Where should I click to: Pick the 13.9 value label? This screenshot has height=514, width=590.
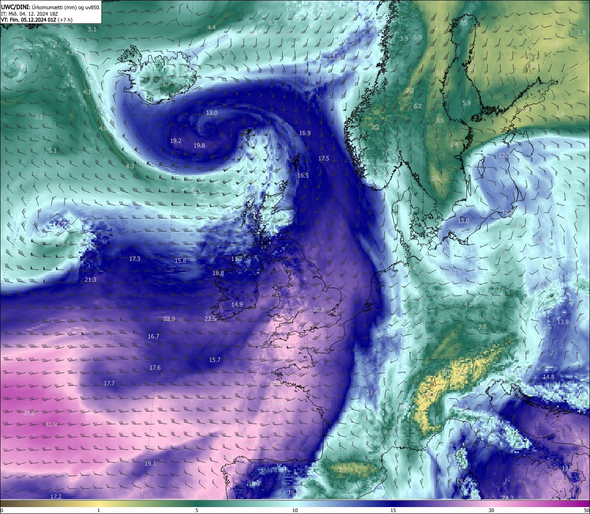click(x=563, y=322)
